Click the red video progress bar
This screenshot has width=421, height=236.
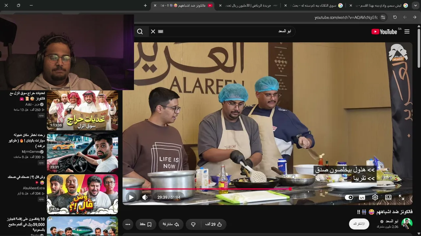tap(208, 189)
